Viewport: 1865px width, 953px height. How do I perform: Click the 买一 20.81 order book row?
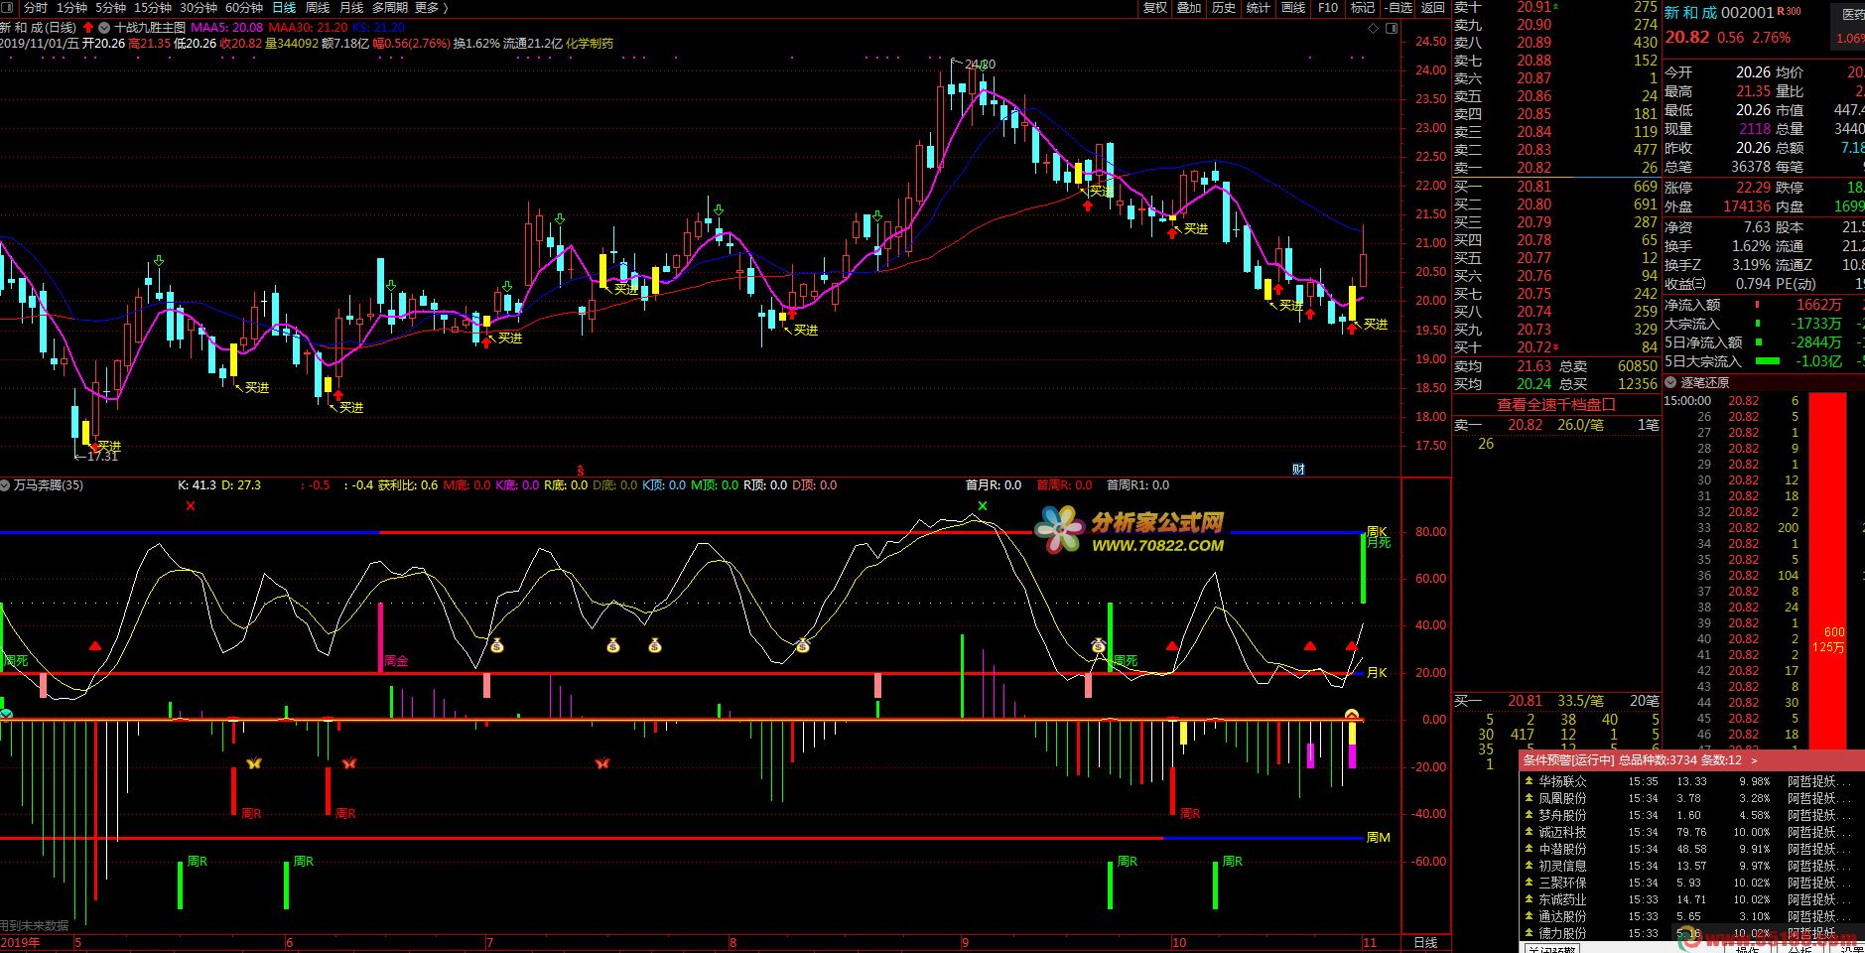(1556, 187)
